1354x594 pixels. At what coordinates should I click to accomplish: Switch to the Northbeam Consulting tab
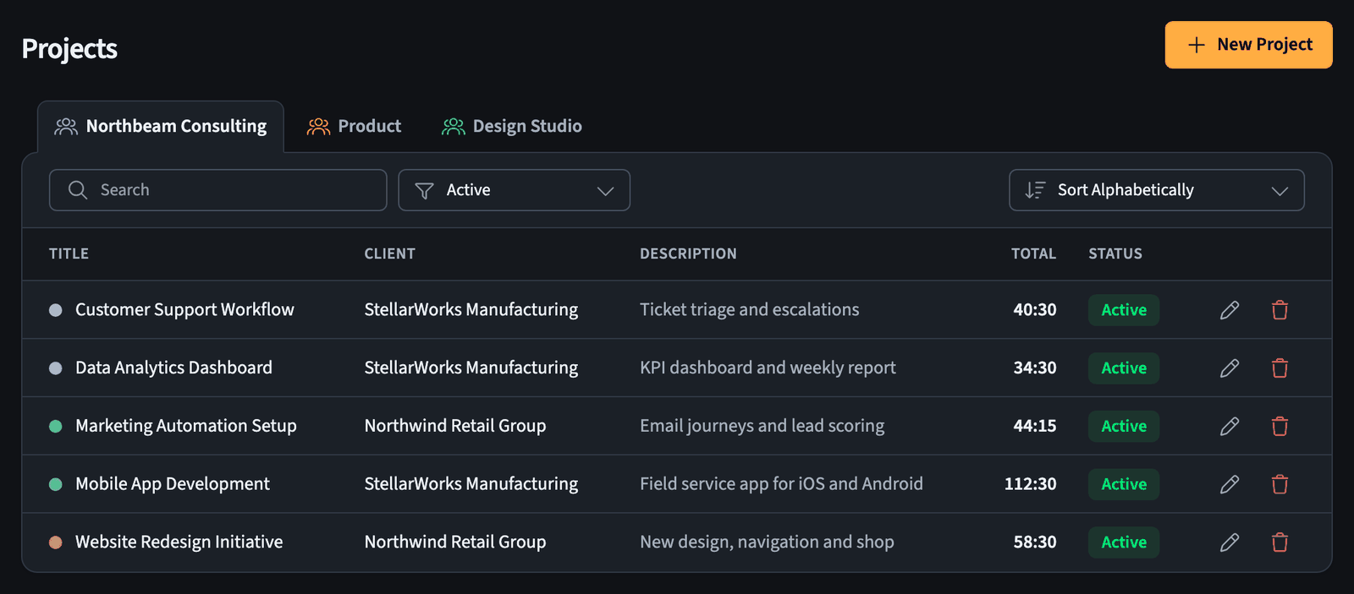[x=161, y=127]
